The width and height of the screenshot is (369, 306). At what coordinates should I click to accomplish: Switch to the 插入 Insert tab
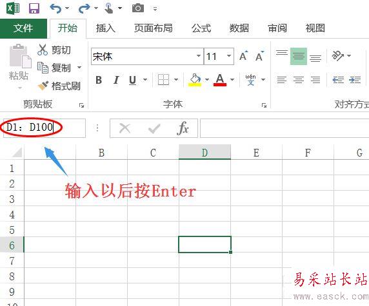point(105,28)
